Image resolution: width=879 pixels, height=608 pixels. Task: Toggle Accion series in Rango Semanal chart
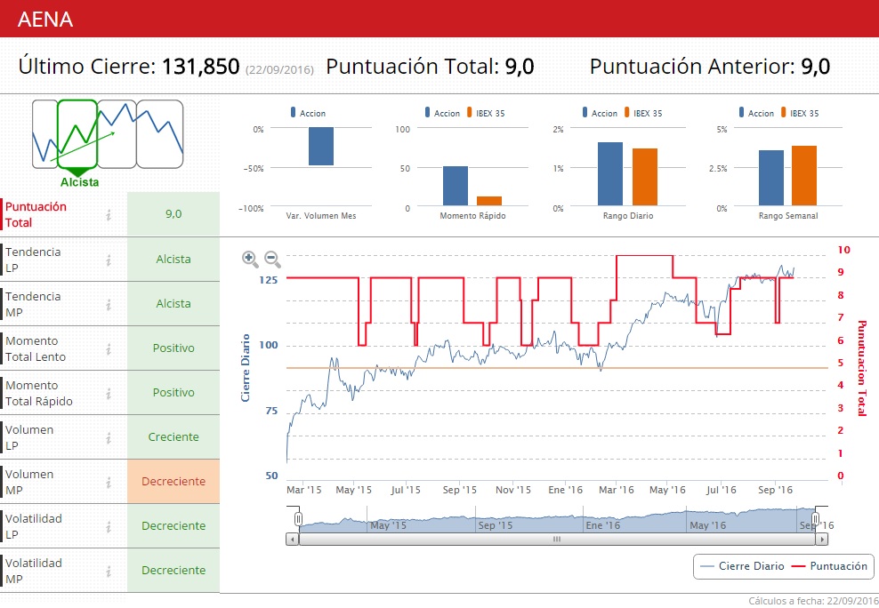tap(756, 113)
